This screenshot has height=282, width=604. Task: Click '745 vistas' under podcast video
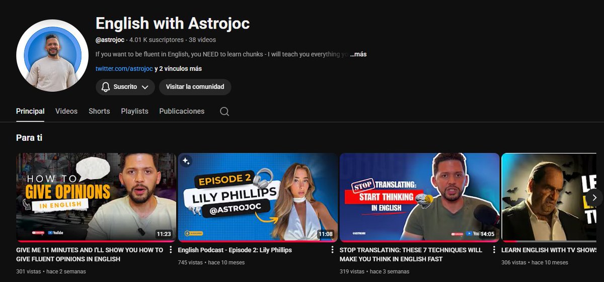pyautogui.click(x=191, y=262)
